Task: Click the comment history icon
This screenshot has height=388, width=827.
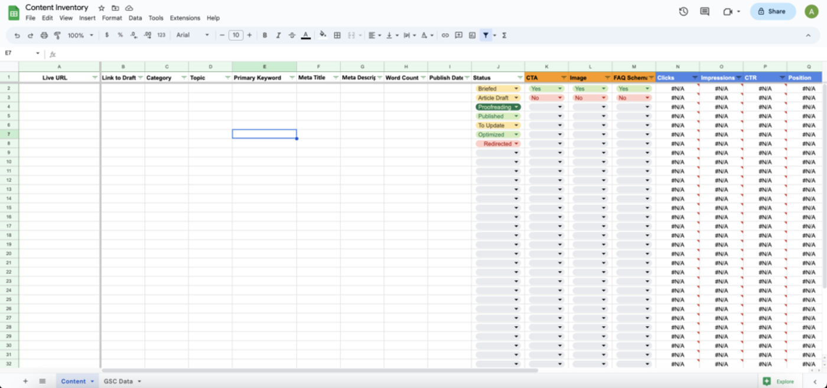Action: tap(704, 11)
